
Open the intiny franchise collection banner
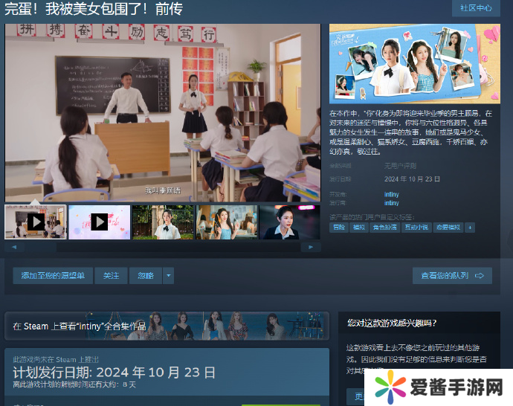167,326
